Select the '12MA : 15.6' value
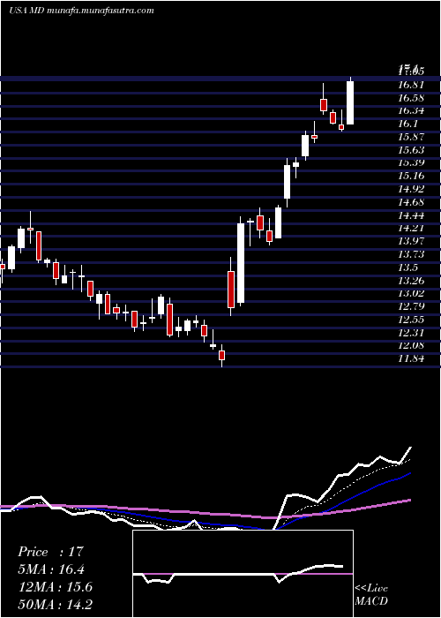 pos(55,587)
